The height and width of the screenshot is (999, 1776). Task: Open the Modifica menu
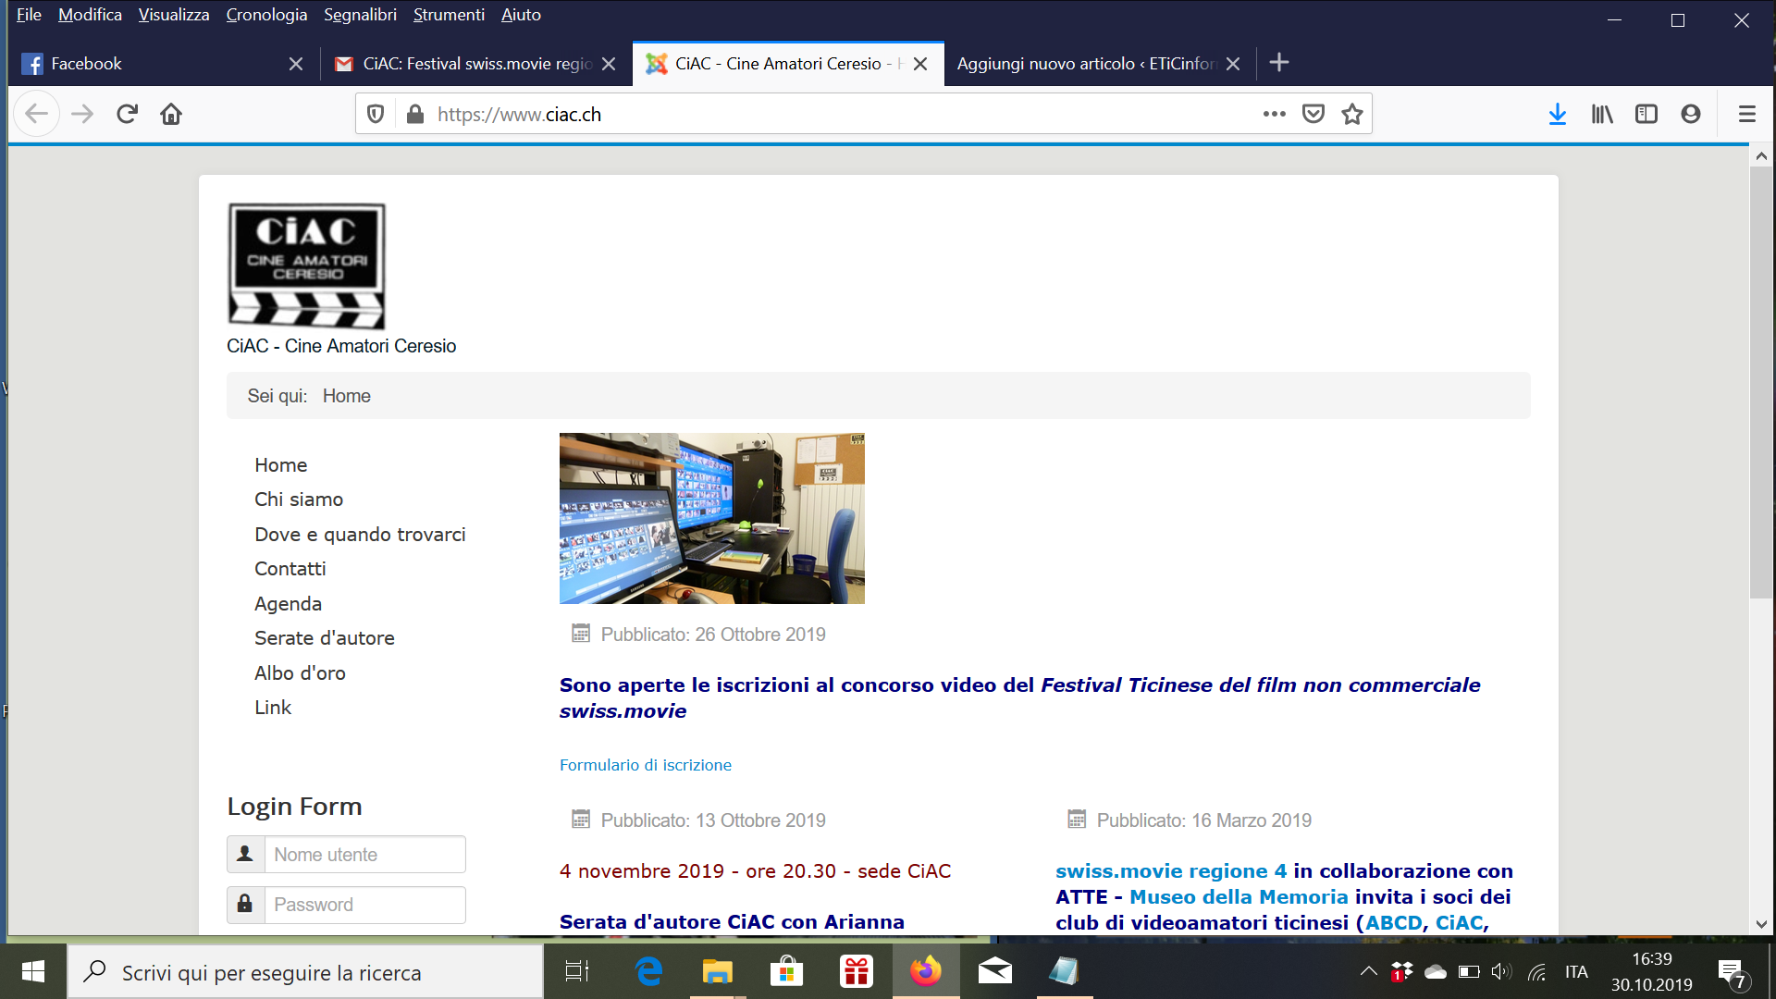pos(90,15)
